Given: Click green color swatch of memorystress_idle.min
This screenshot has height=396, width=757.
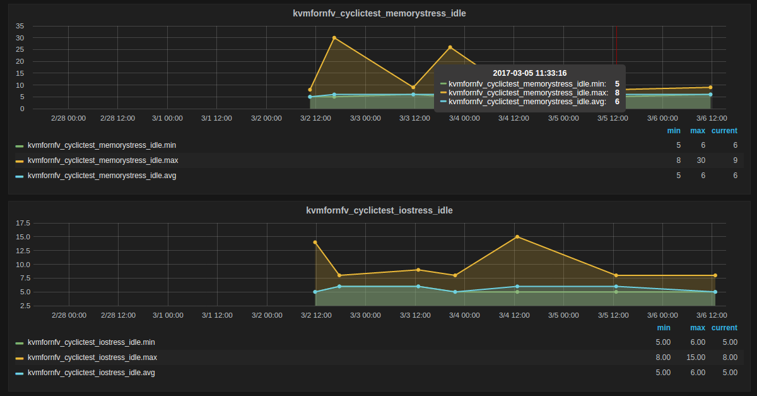Looking at the screenshot, I should pos(20,146).
